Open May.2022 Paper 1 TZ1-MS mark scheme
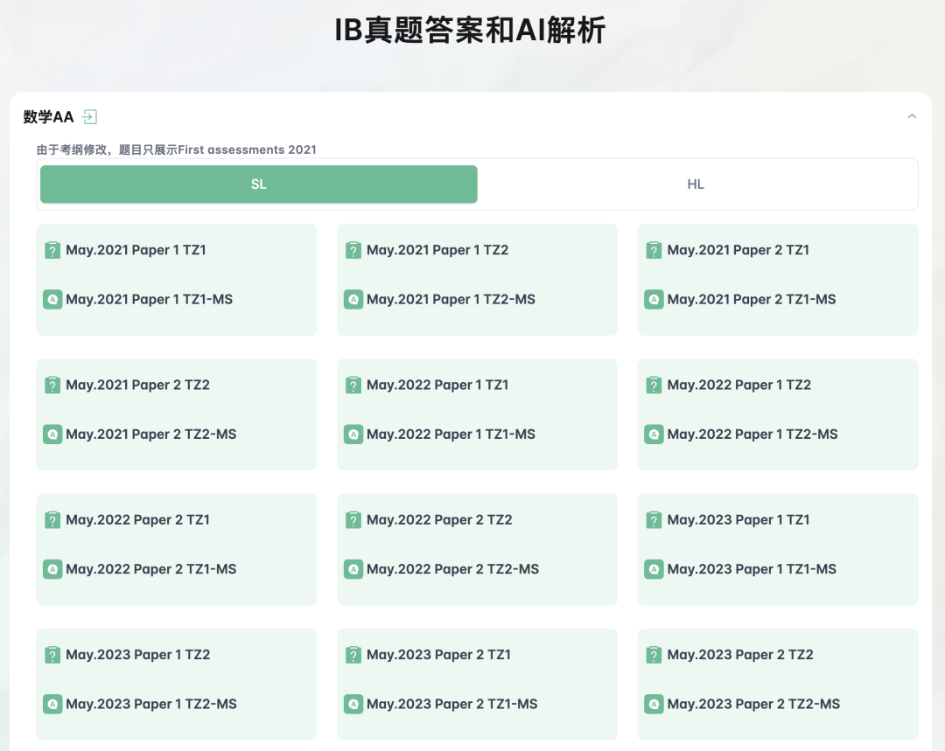The height and width of the screenshot is (751, 945). (x=451, y=435)
